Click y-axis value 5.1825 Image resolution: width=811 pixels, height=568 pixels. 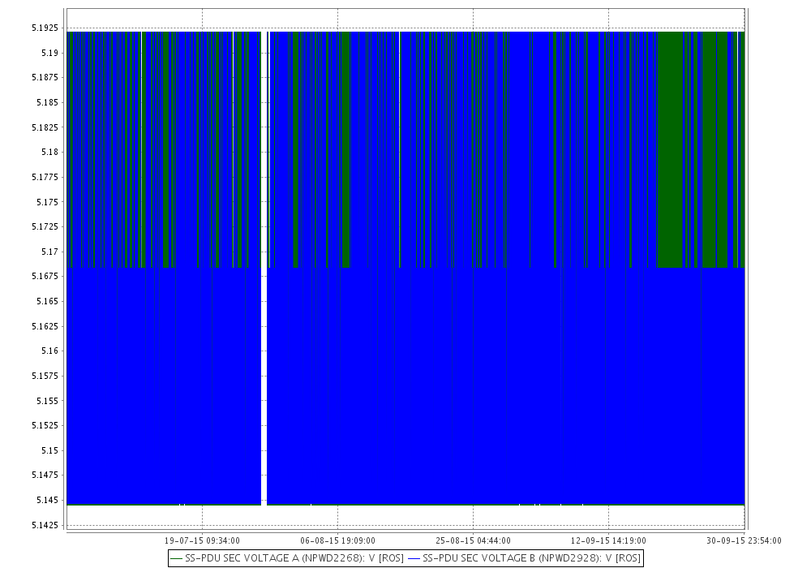[45, 127]
